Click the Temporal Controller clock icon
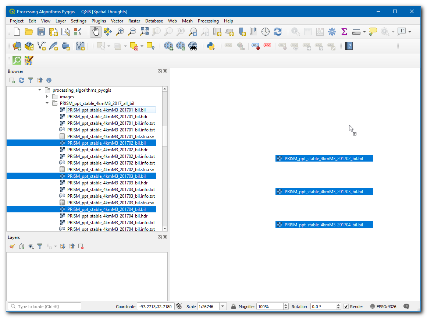The width and height of the screenshot is (427, 318). point(266,32)
